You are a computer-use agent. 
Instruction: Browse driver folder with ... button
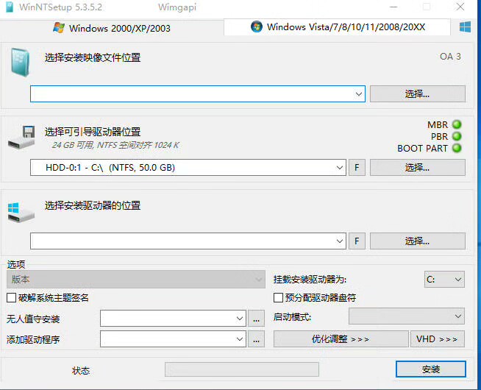[x=256, y=339]
